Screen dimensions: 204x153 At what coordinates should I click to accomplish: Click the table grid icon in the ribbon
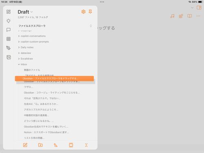pos(9,39)
